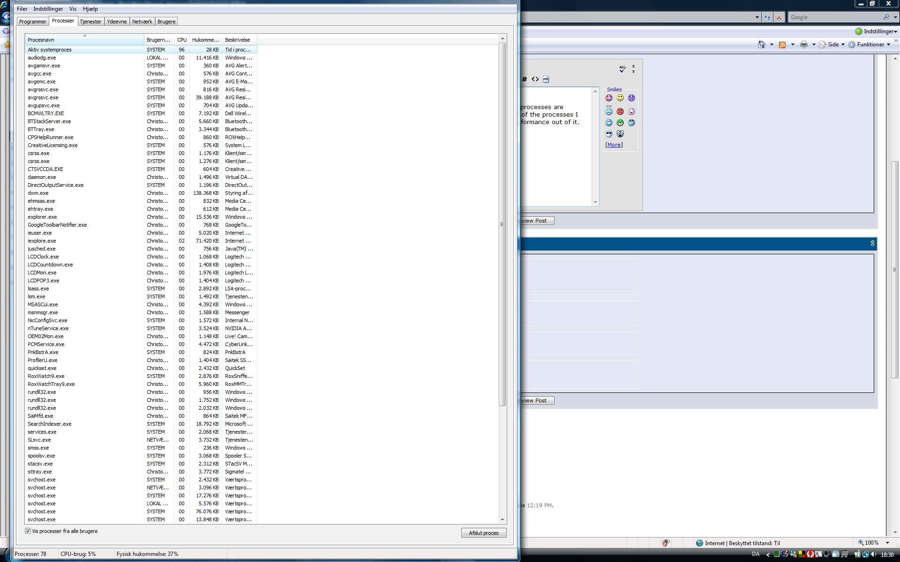Expand the Home button dropdown arrow
The image size is (900, 562).
tap(772, 44)
